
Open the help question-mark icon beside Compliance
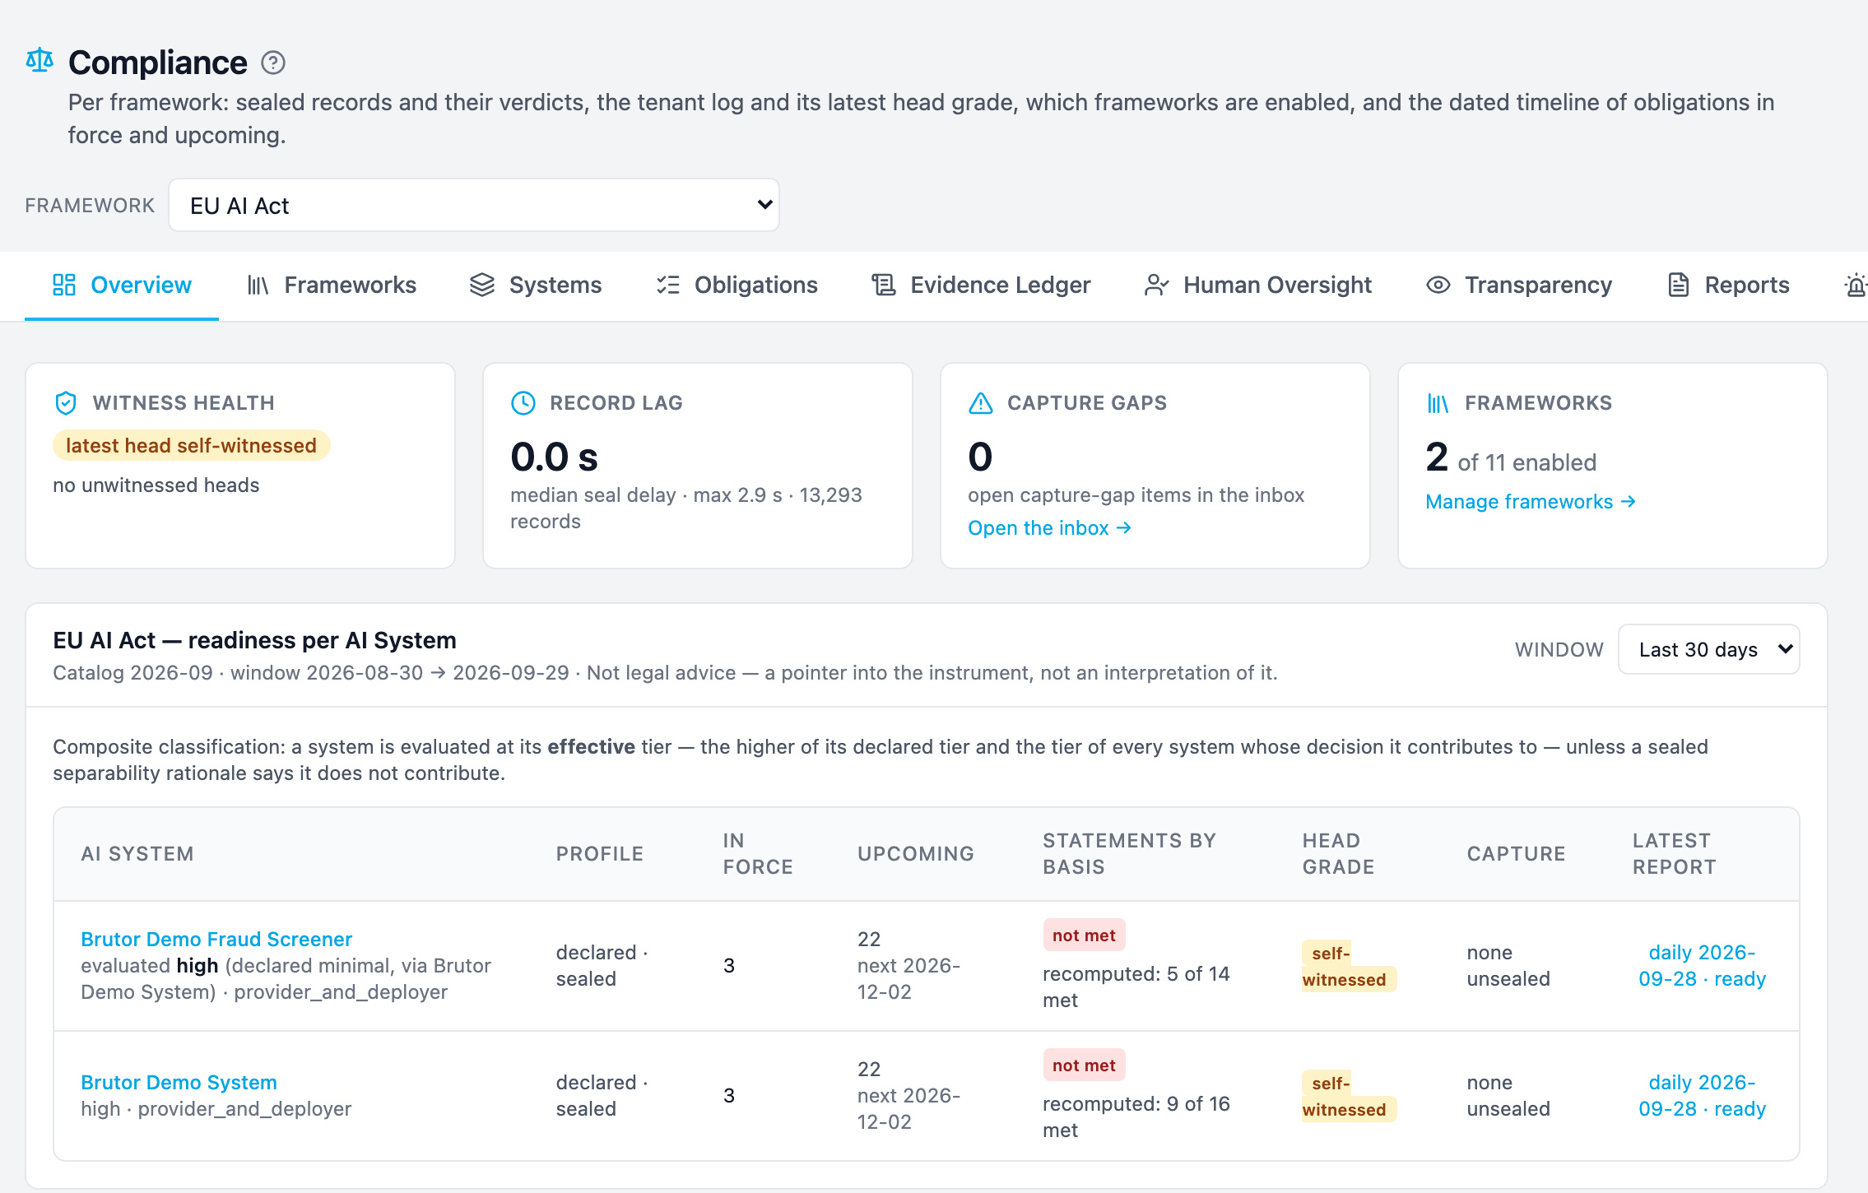tap(273, 63)
